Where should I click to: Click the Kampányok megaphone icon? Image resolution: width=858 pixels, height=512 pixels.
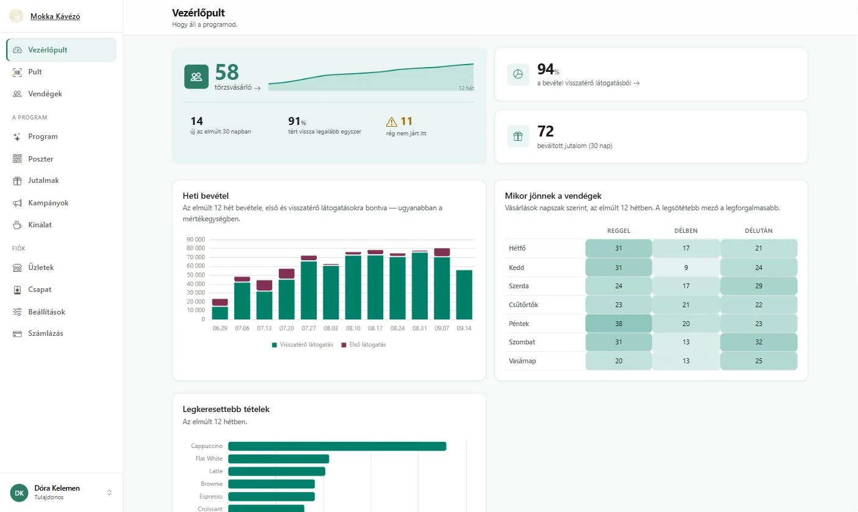click(17, 203)
